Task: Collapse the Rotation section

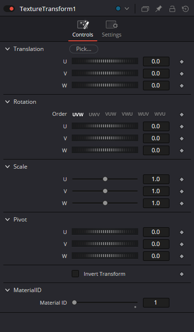Action: [7, 102]
